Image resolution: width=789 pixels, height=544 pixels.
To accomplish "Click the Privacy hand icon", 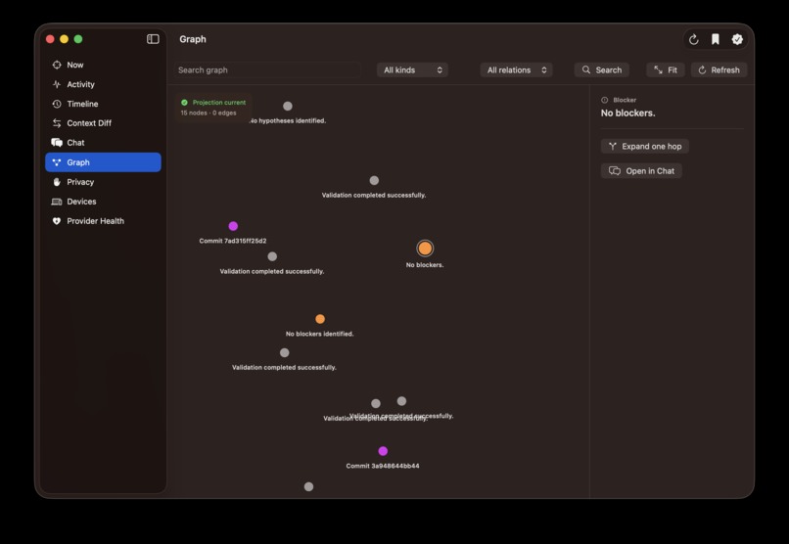I will [57, 182].
